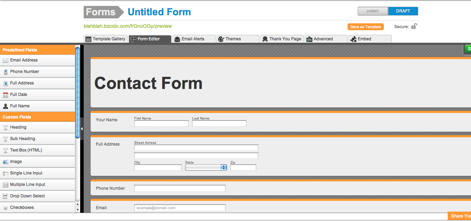Select the Full Address label in the form
This screenshot has height=221, width=471.
tap(108, 144)
